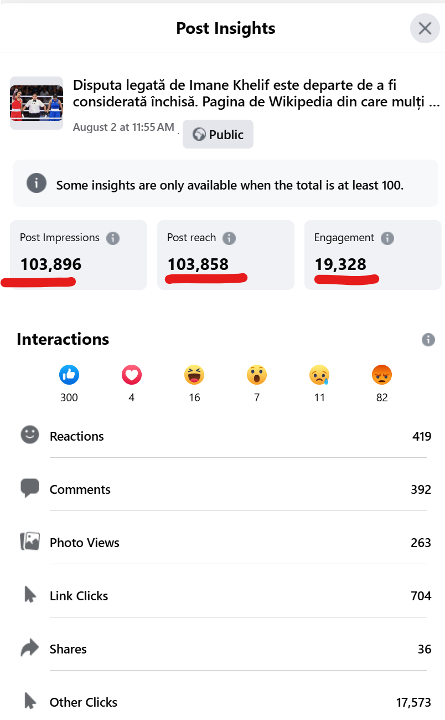Click info icon next to Post Impressions

coord(113,238)
